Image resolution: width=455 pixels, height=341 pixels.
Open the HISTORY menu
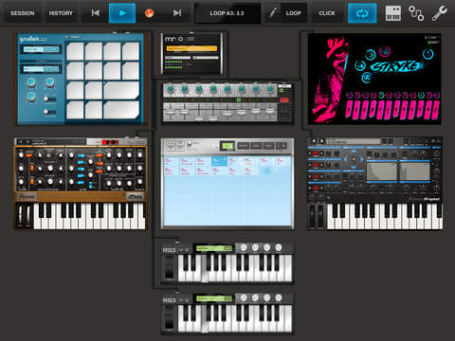[61, 13]
